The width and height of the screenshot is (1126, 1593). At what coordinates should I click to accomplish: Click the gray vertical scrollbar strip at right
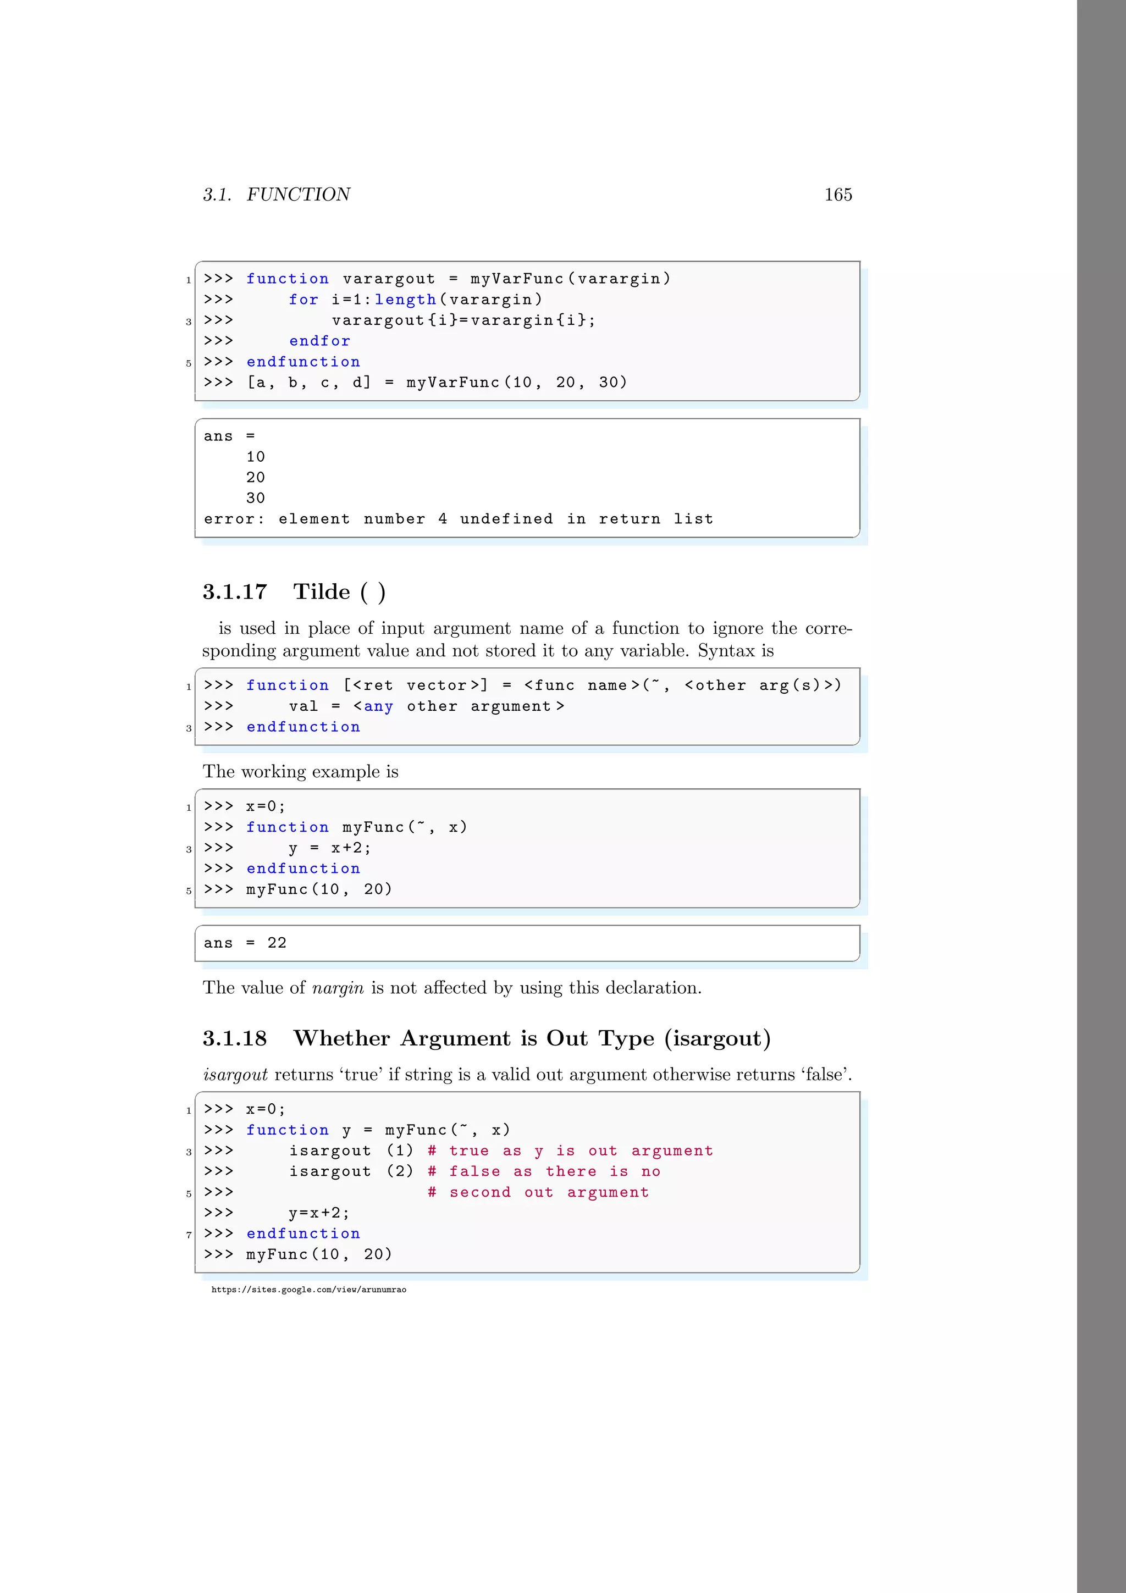tap(1101, 796)
